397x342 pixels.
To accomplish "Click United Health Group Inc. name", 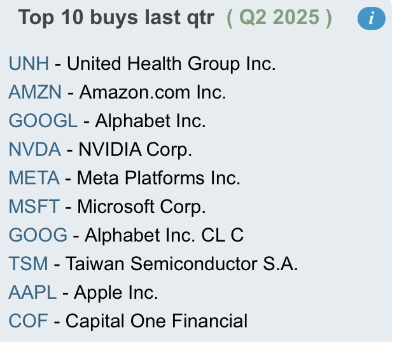I will [171, 64].
